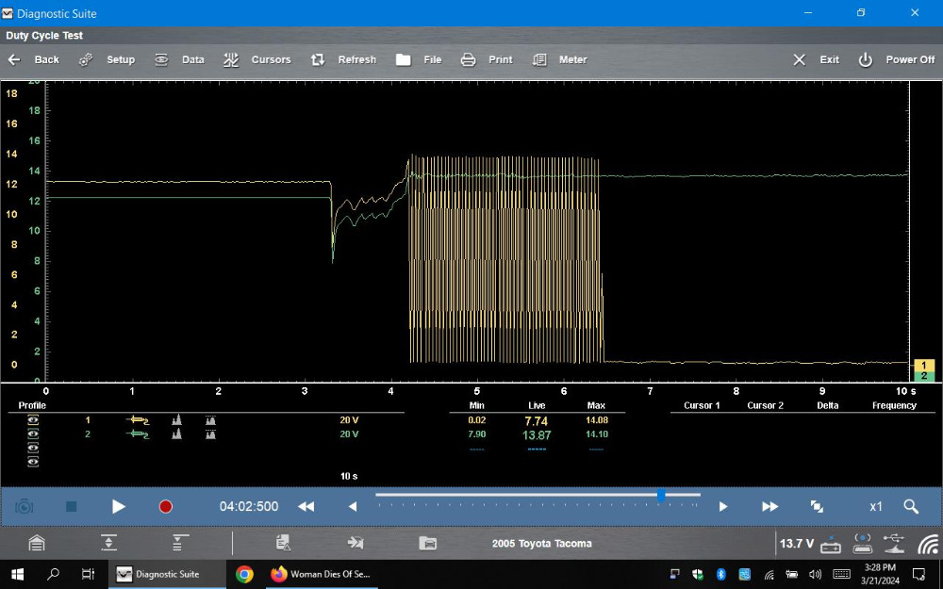Open the vehicle folder icon
The image size is (943, 589).
427,543
